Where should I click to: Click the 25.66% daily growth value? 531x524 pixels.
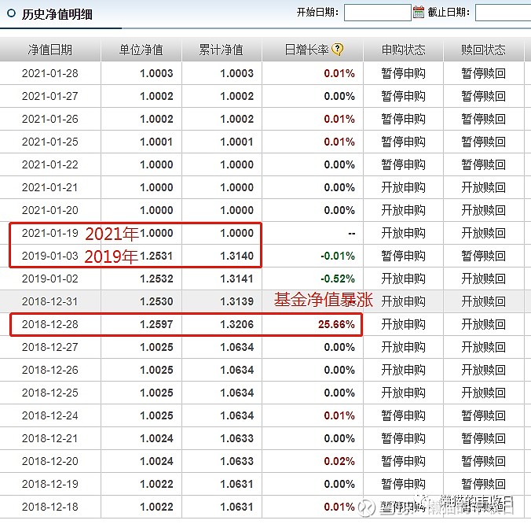[x=336, y=324]
